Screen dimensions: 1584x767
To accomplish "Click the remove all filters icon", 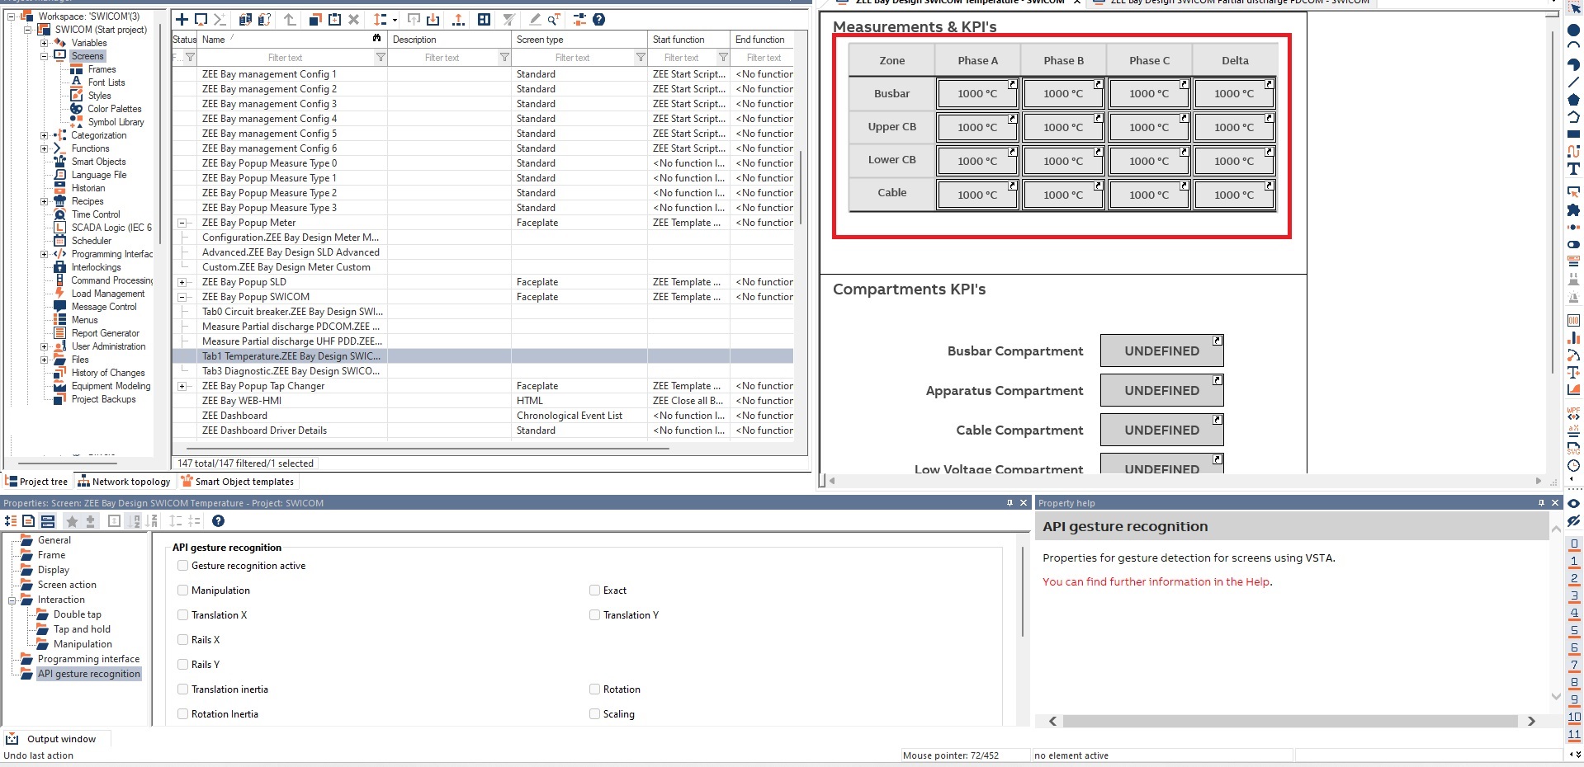I will pyautogui.click(x=509, y=19).
